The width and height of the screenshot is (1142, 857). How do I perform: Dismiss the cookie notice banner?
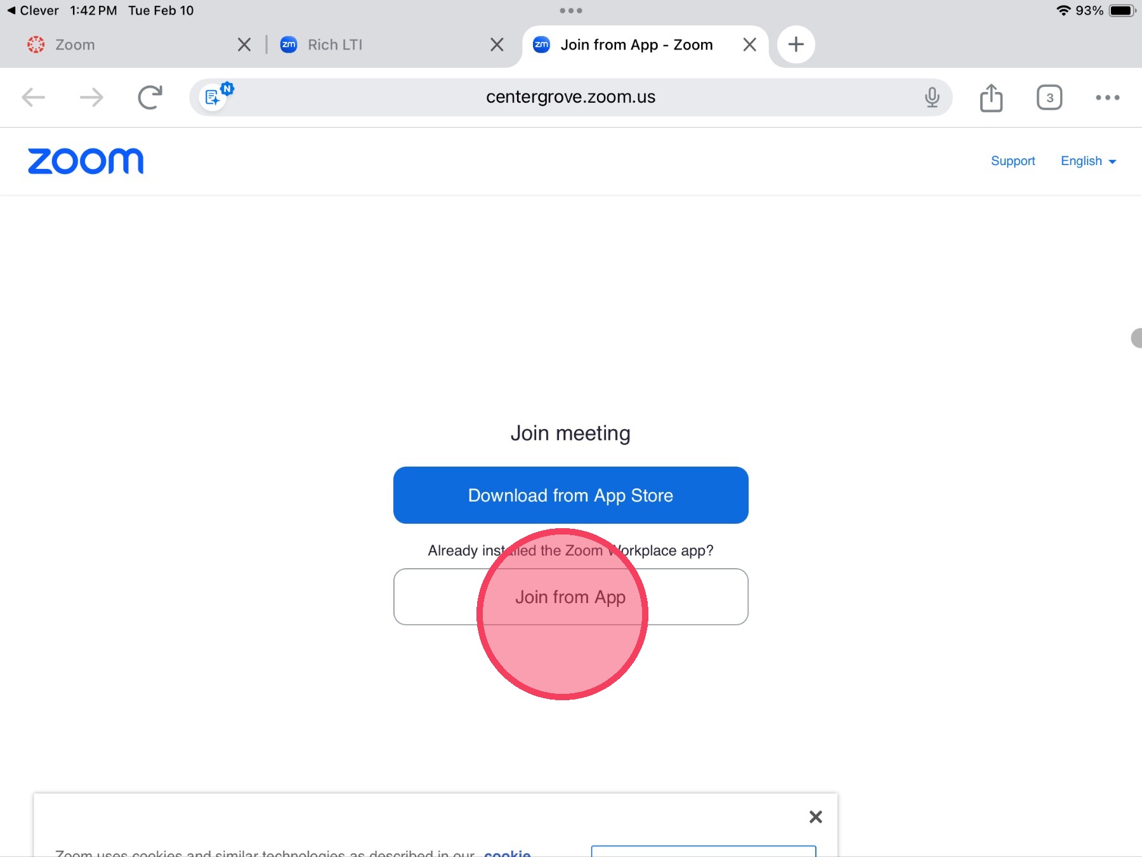pos(816,817)
